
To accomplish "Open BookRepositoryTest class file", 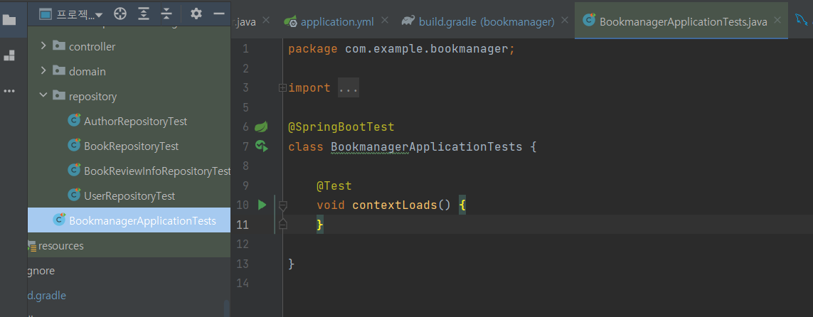I will pyautogui.click(x=131, y=146).
